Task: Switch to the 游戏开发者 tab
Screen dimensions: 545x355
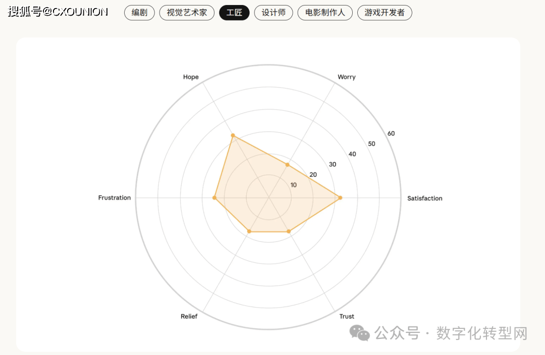Action: [385, 13]
